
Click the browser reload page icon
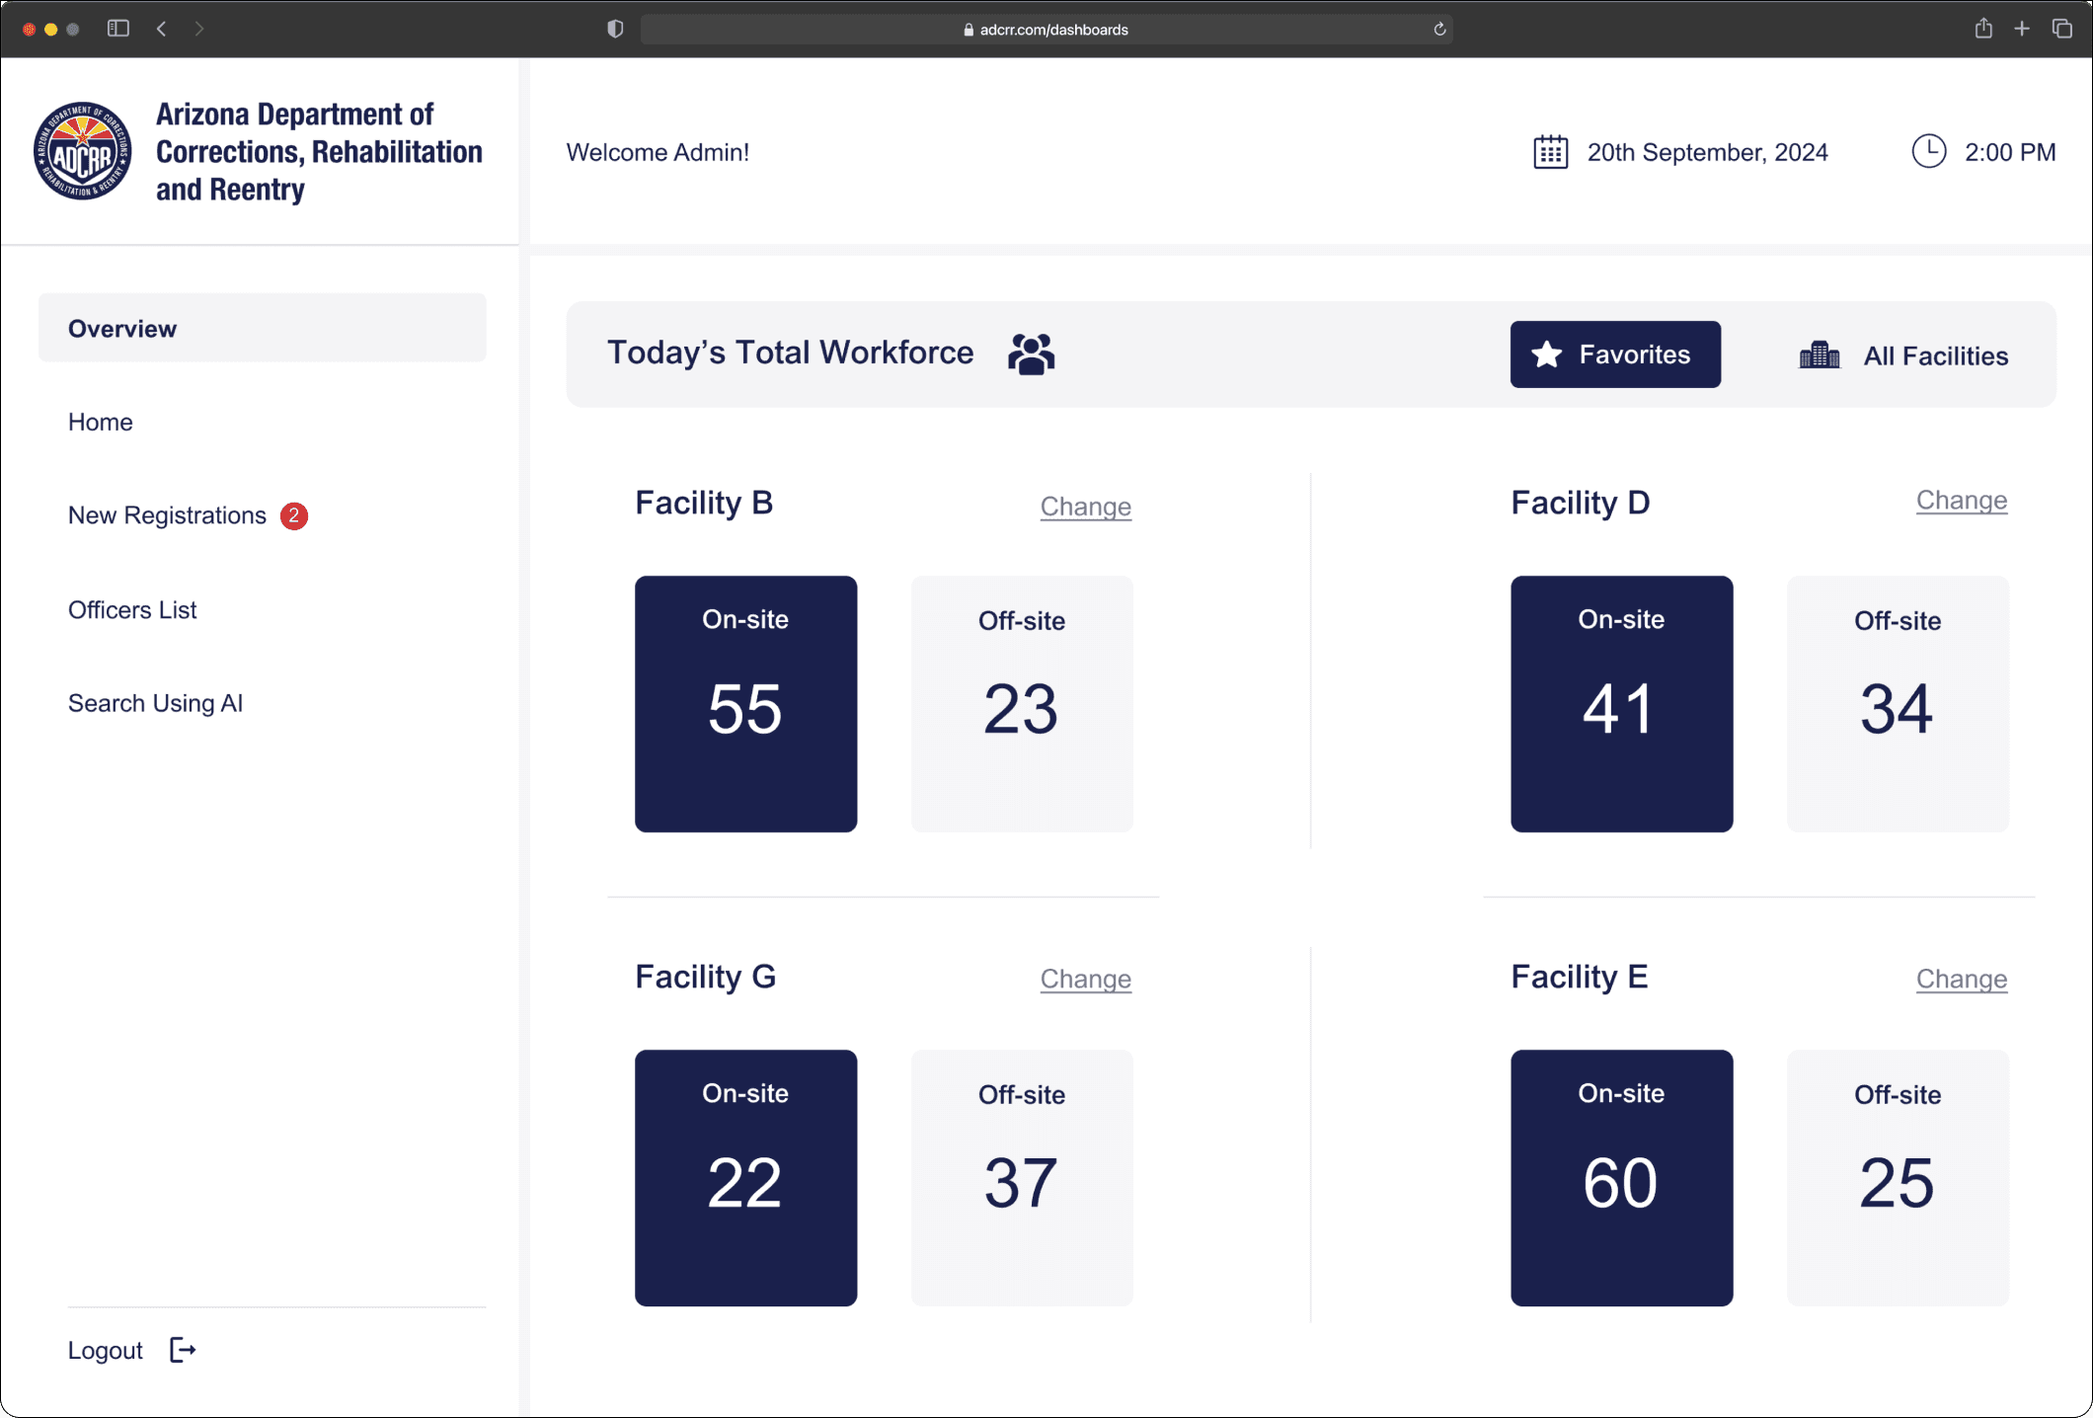coord(1439,30)
